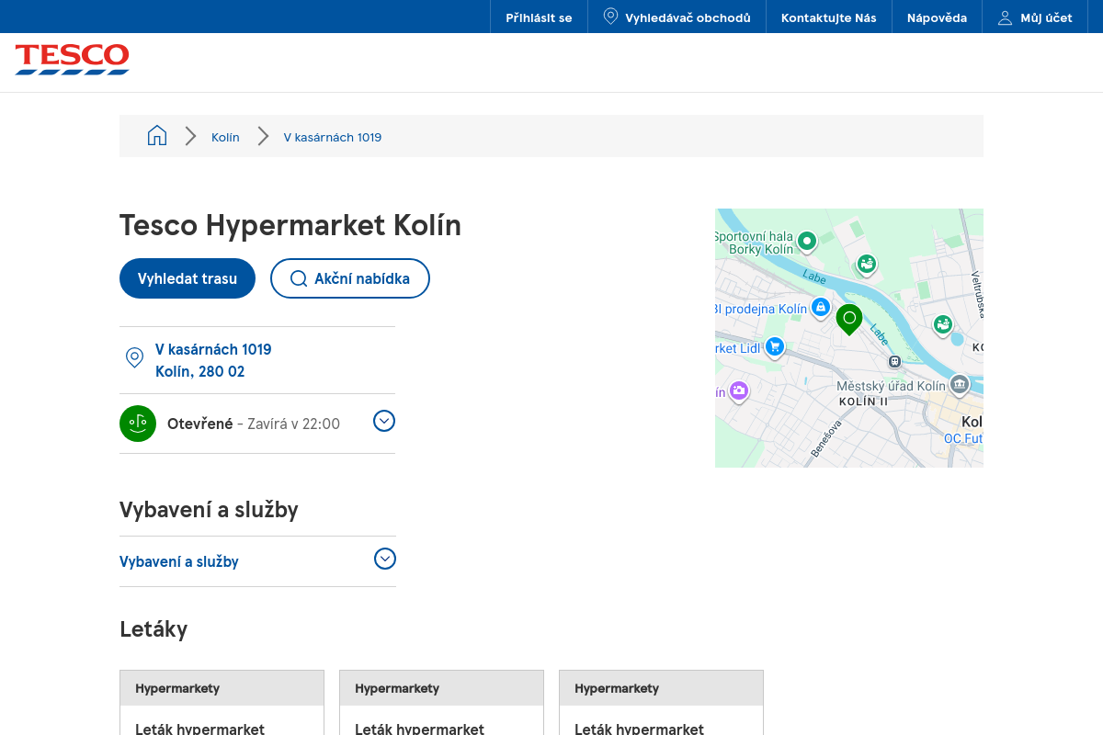The height and width of the screenshot is (735, 1103).
Task: Open Vyhledávač obchodů menu item
Action: 677,17
